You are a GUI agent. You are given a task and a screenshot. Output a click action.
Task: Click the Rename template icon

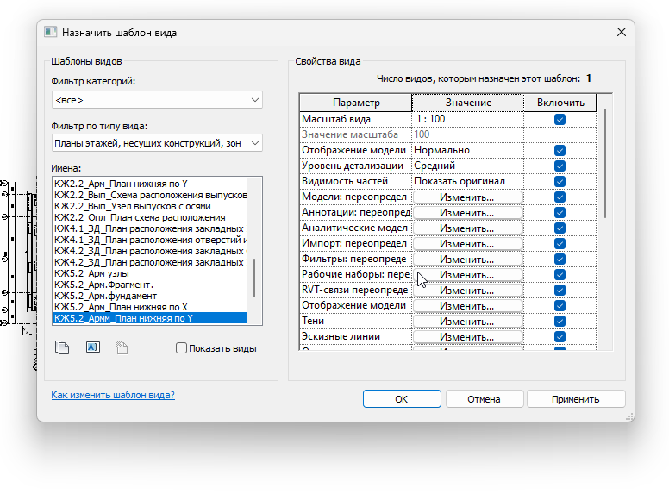(x=92, y=347)
